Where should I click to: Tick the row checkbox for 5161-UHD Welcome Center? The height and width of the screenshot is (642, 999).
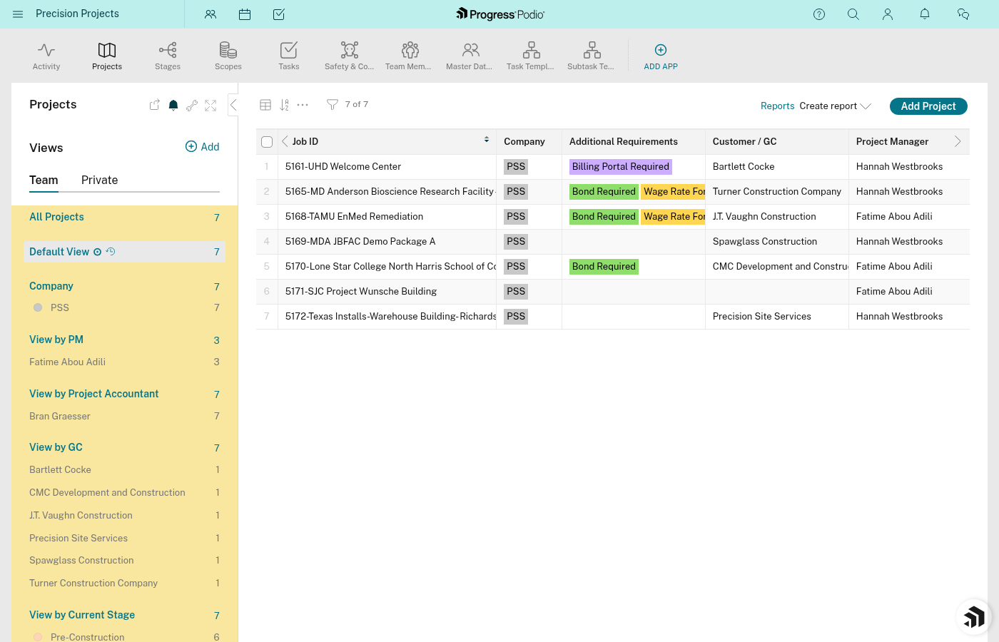[x=266, y=166]
